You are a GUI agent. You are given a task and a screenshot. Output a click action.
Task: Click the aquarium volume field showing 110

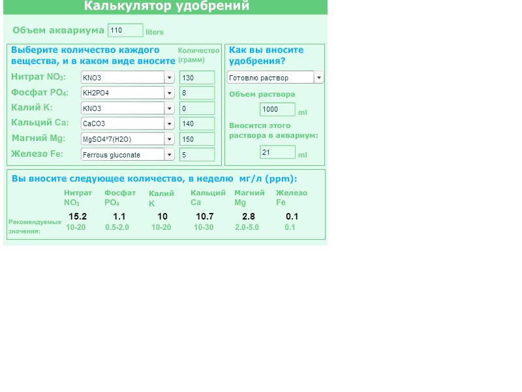125,30
